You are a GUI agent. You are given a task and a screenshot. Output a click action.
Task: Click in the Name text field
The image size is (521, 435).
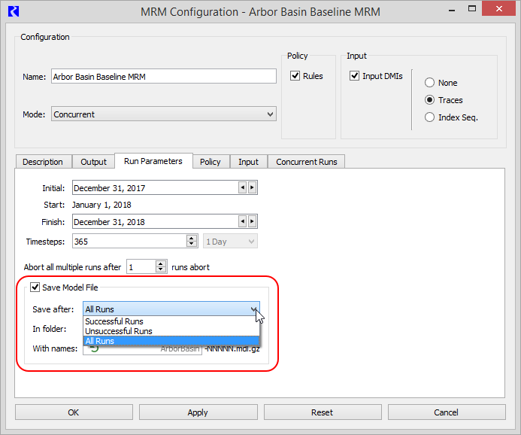click(163, 77)
